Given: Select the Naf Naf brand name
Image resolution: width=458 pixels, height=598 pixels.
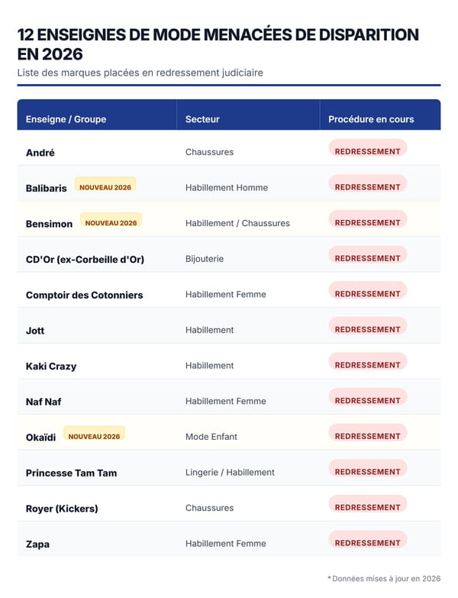Looking at the screenshot, I should tap(44, 402).
